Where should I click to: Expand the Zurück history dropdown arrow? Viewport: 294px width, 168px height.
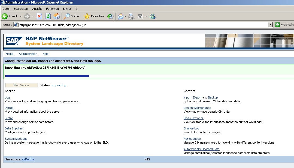coord(21,16)
